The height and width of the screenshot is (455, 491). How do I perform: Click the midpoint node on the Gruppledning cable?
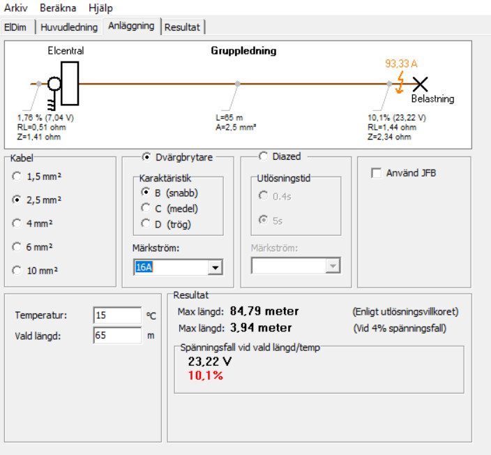[x=238, y=84]
